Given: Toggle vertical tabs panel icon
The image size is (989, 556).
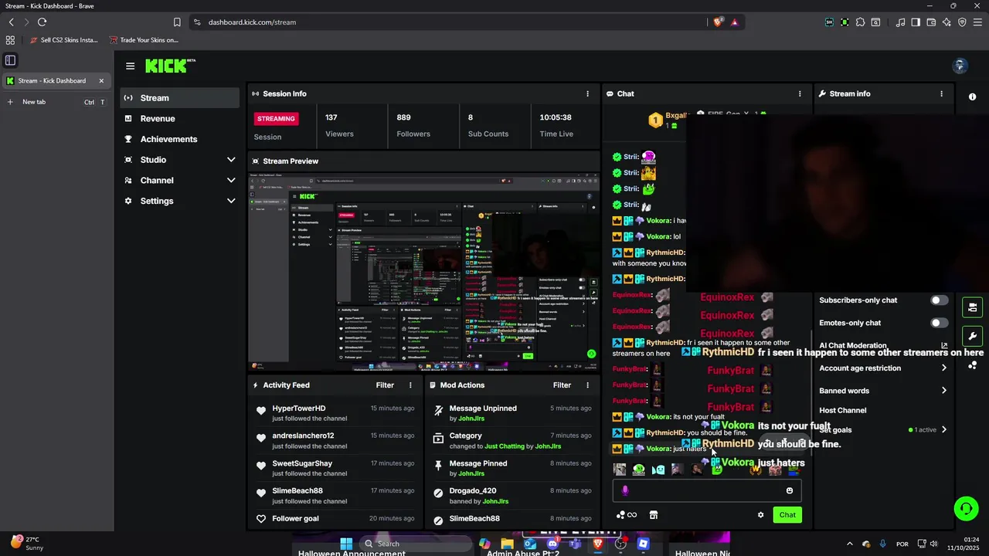Looking at the screenshot, I should click(10, 59).
